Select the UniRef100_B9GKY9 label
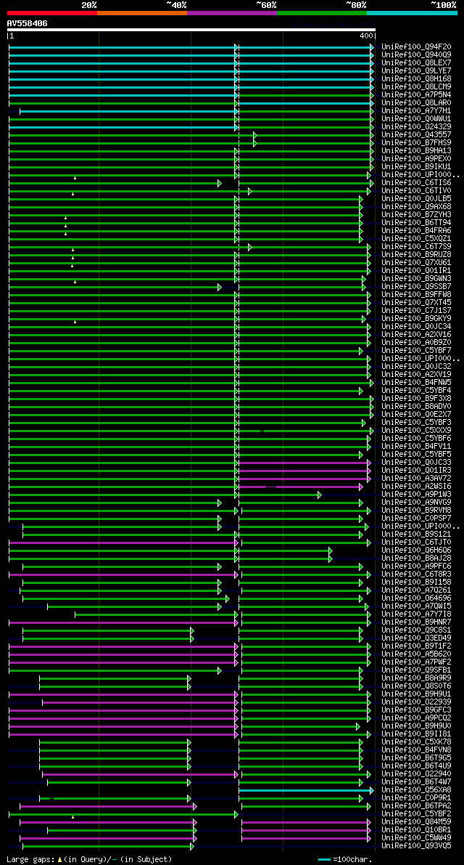The image size is (464, 865). click(416, 319)
